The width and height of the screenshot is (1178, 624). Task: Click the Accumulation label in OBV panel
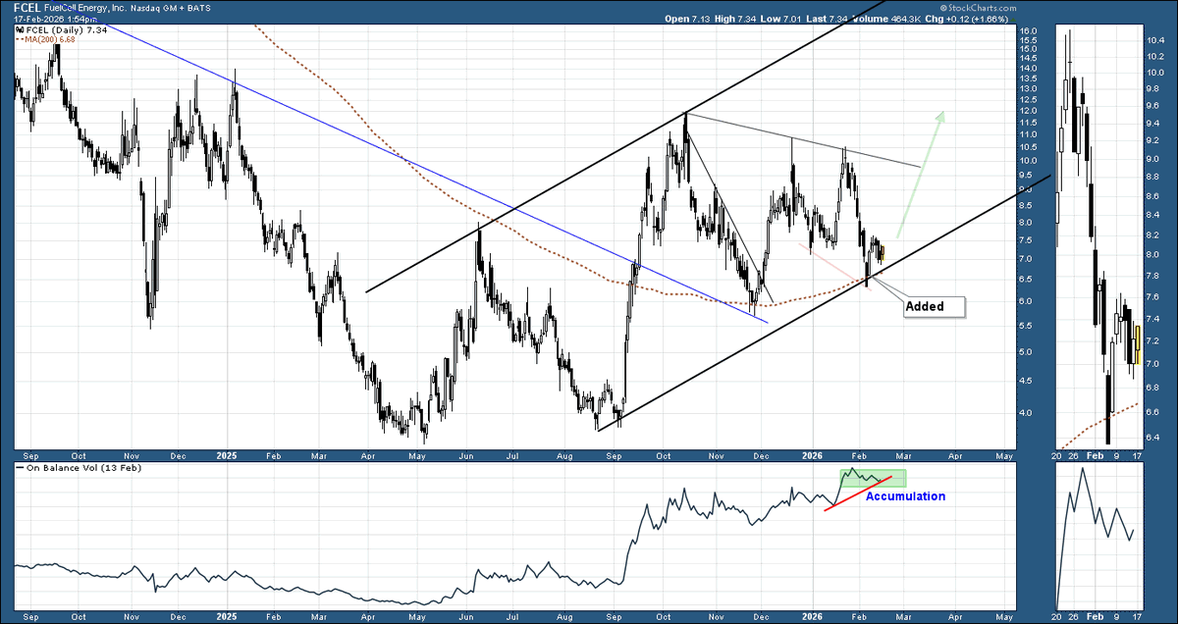click(x=905, y=496)
